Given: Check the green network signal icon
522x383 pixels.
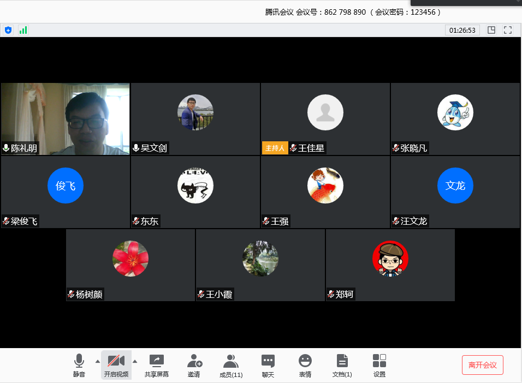Looking at the screenshot, I should tap(23, 30).
